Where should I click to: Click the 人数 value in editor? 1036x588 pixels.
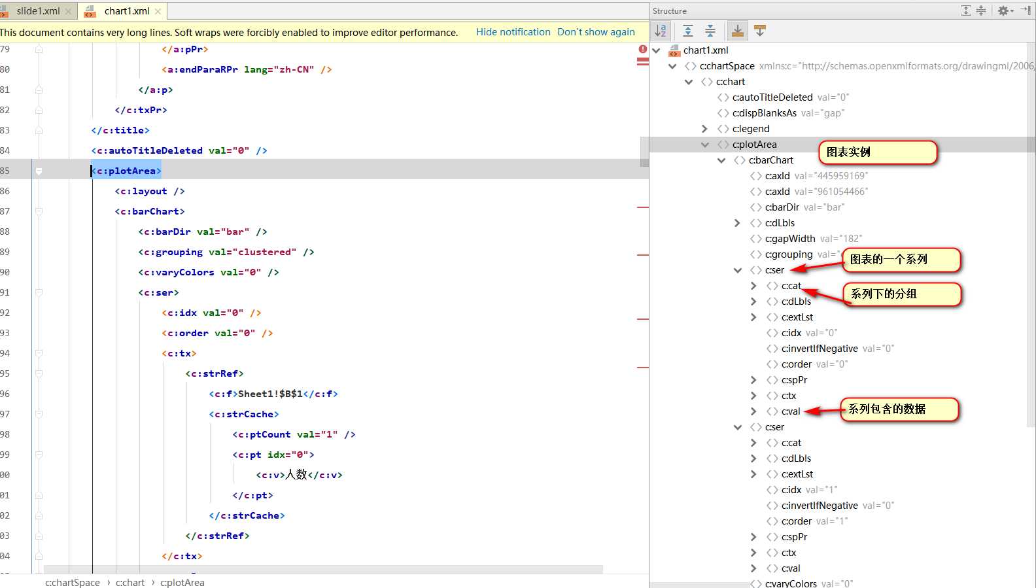coord(296,475)
